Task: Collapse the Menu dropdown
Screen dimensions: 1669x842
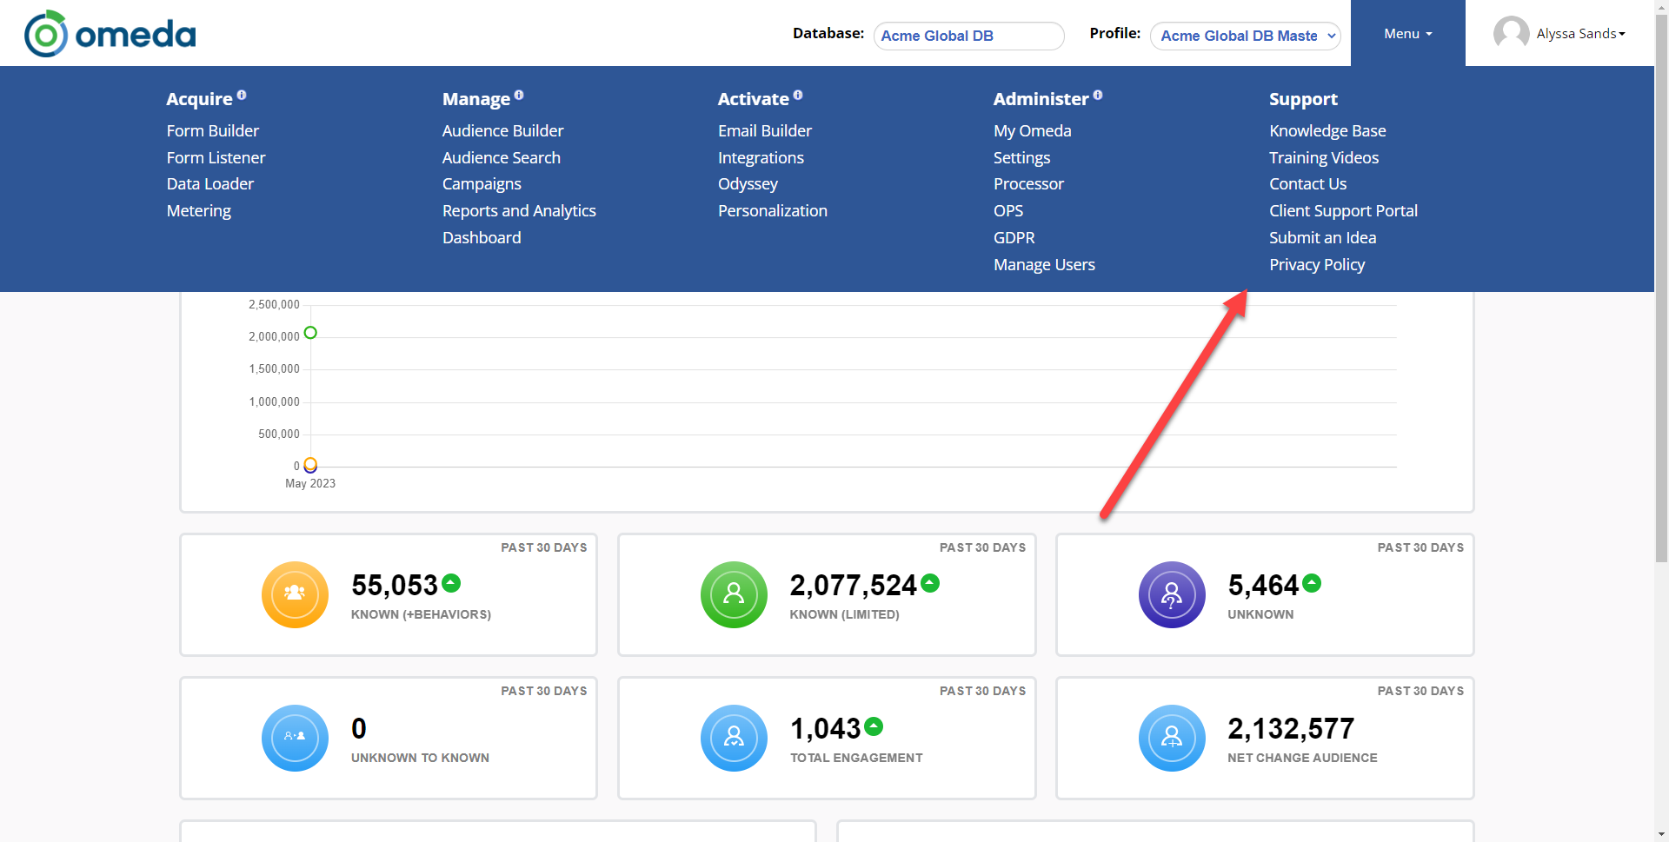Action: (1407, 34)
